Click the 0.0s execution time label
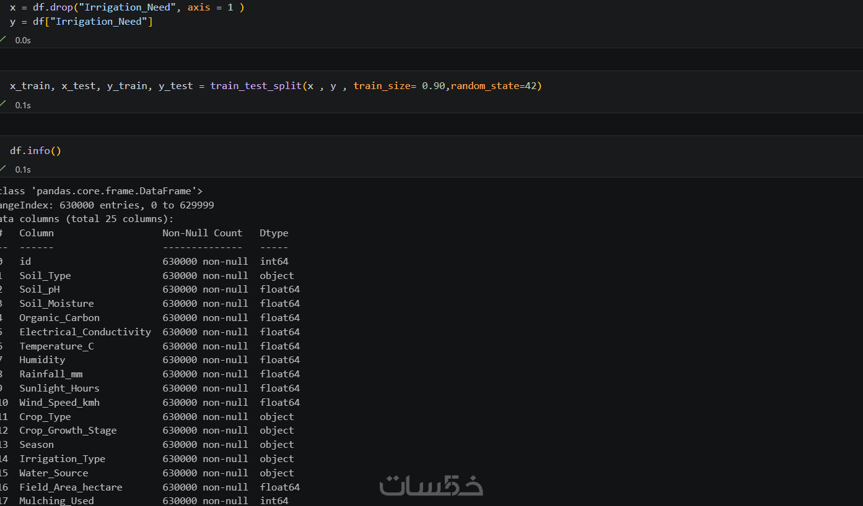 [23, 40]
